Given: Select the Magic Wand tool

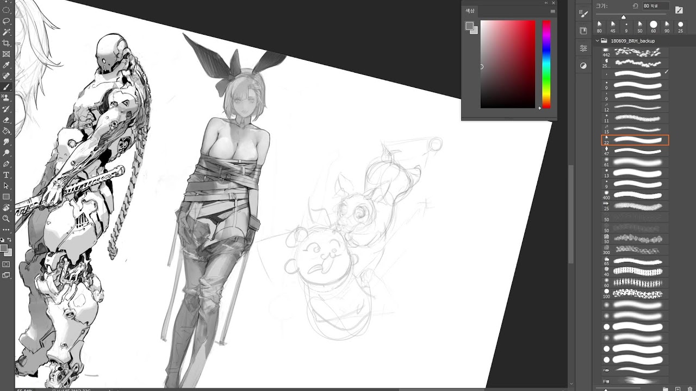Looking at the screenshot, I should click(7, 32).
